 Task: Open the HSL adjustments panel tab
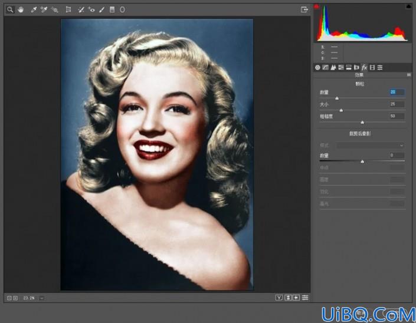(341, 68)
